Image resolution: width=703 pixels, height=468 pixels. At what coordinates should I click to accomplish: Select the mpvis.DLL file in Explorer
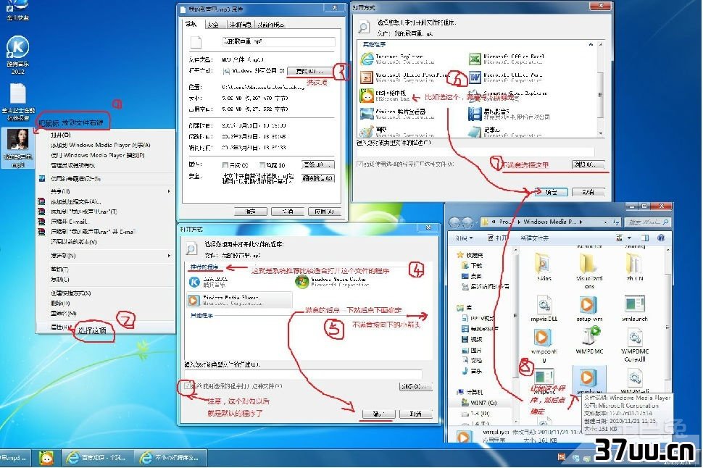click(x=544, y=309)
